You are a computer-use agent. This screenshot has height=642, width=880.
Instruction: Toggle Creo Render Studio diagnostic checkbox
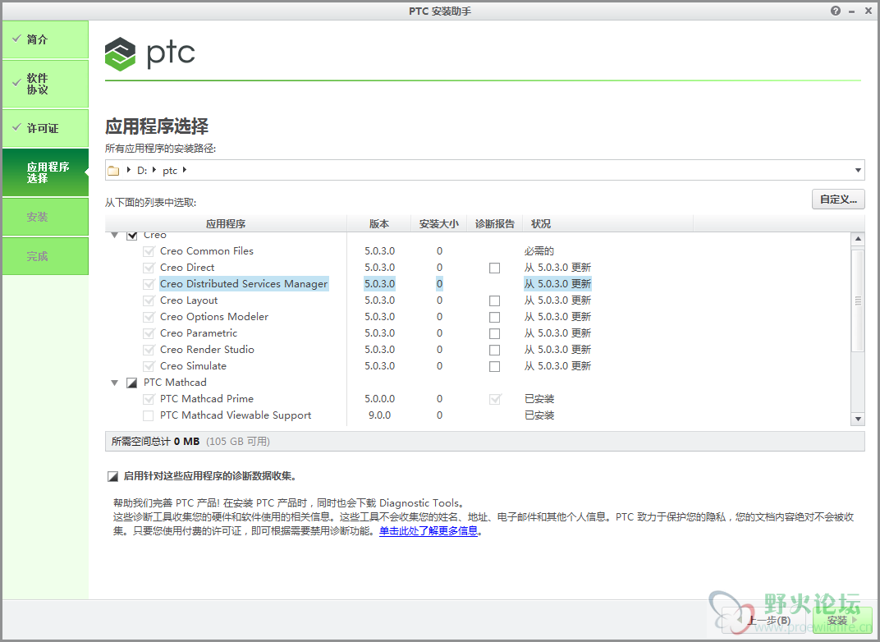(494, 350)
